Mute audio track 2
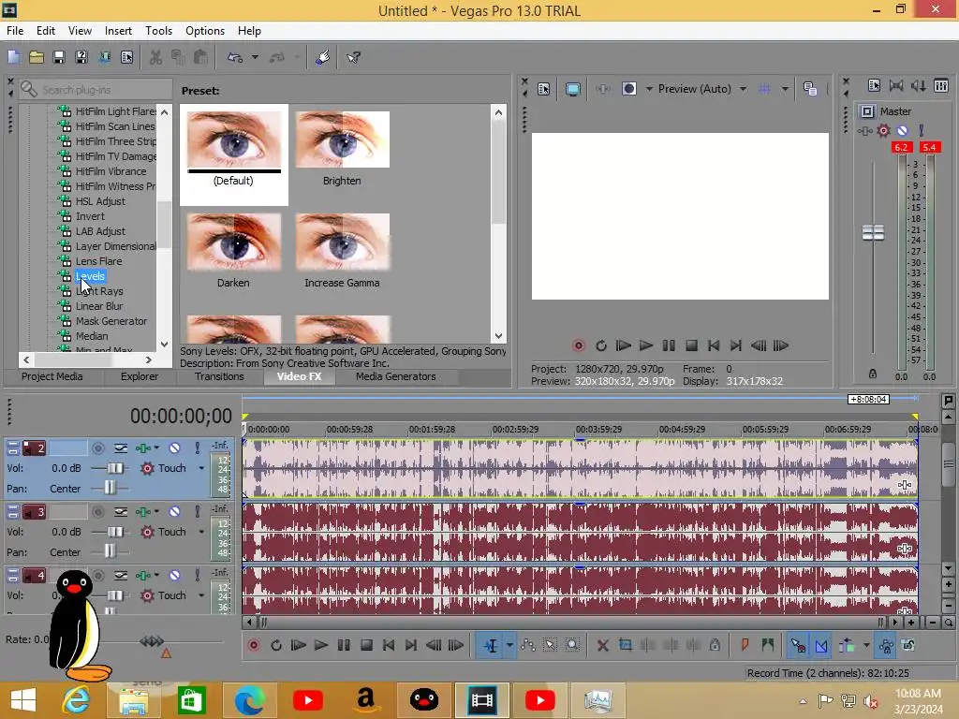 [174, 448]
